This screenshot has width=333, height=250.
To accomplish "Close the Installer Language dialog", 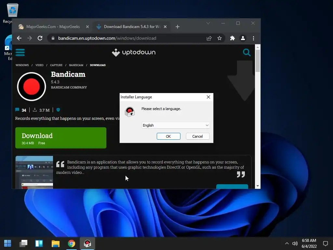I will (208, 97).
